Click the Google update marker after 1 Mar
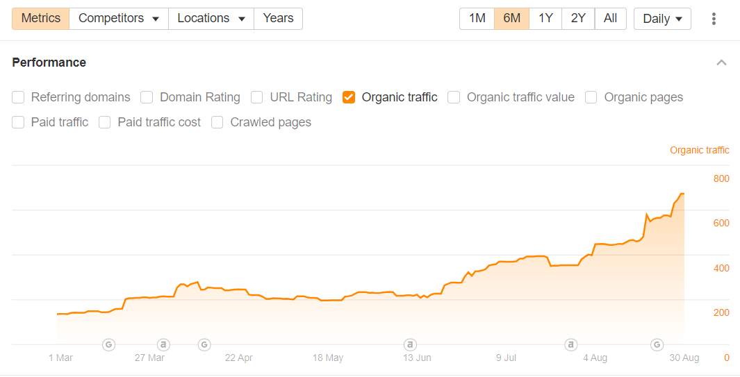The height and width of the screenshot is (377, 740). click(108, 345)
